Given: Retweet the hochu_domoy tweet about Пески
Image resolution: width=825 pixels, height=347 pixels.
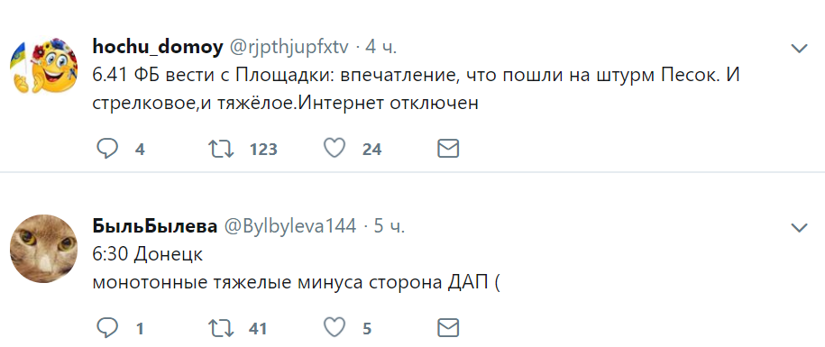Looking at the screenshot, I should point(221,150).
